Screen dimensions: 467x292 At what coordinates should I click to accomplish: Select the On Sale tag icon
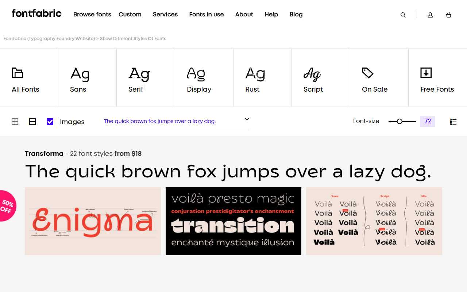(367, 73)
